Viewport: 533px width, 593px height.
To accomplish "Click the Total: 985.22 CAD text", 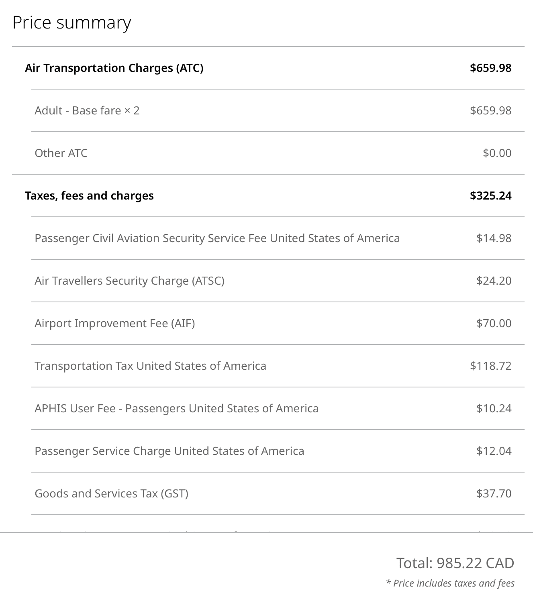I will click(455, 563).
